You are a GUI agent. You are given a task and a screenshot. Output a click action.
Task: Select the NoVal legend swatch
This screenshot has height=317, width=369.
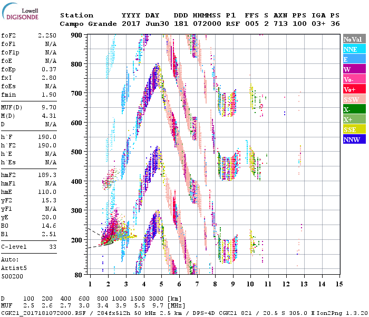[x=354, y=39]
